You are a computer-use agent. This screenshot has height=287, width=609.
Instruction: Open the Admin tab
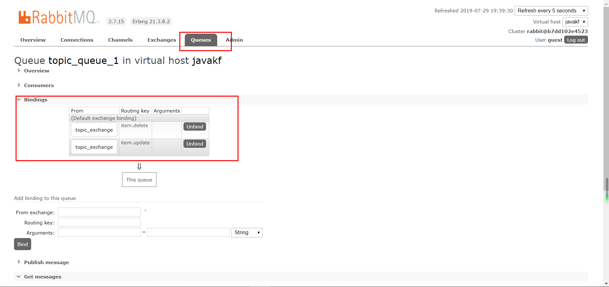[x=234, y=40]
